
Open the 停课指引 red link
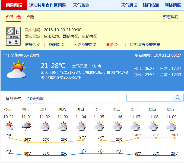113,45
